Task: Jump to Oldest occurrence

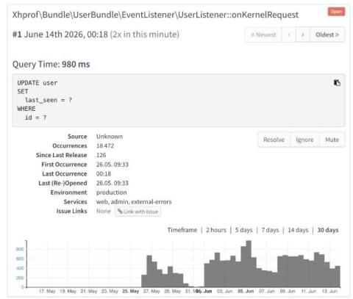Action: pos(327,35)
